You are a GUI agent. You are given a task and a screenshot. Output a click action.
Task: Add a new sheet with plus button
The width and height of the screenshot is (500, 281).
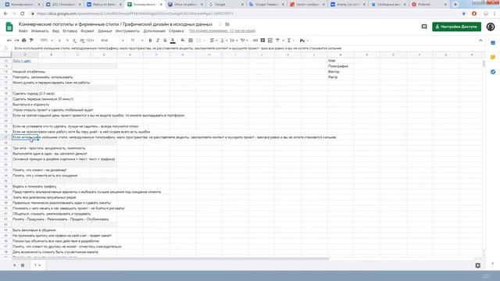click(14, 265)
